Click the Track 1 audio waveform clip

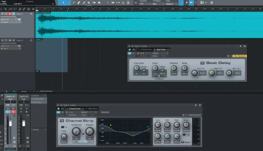coord(149,25)
